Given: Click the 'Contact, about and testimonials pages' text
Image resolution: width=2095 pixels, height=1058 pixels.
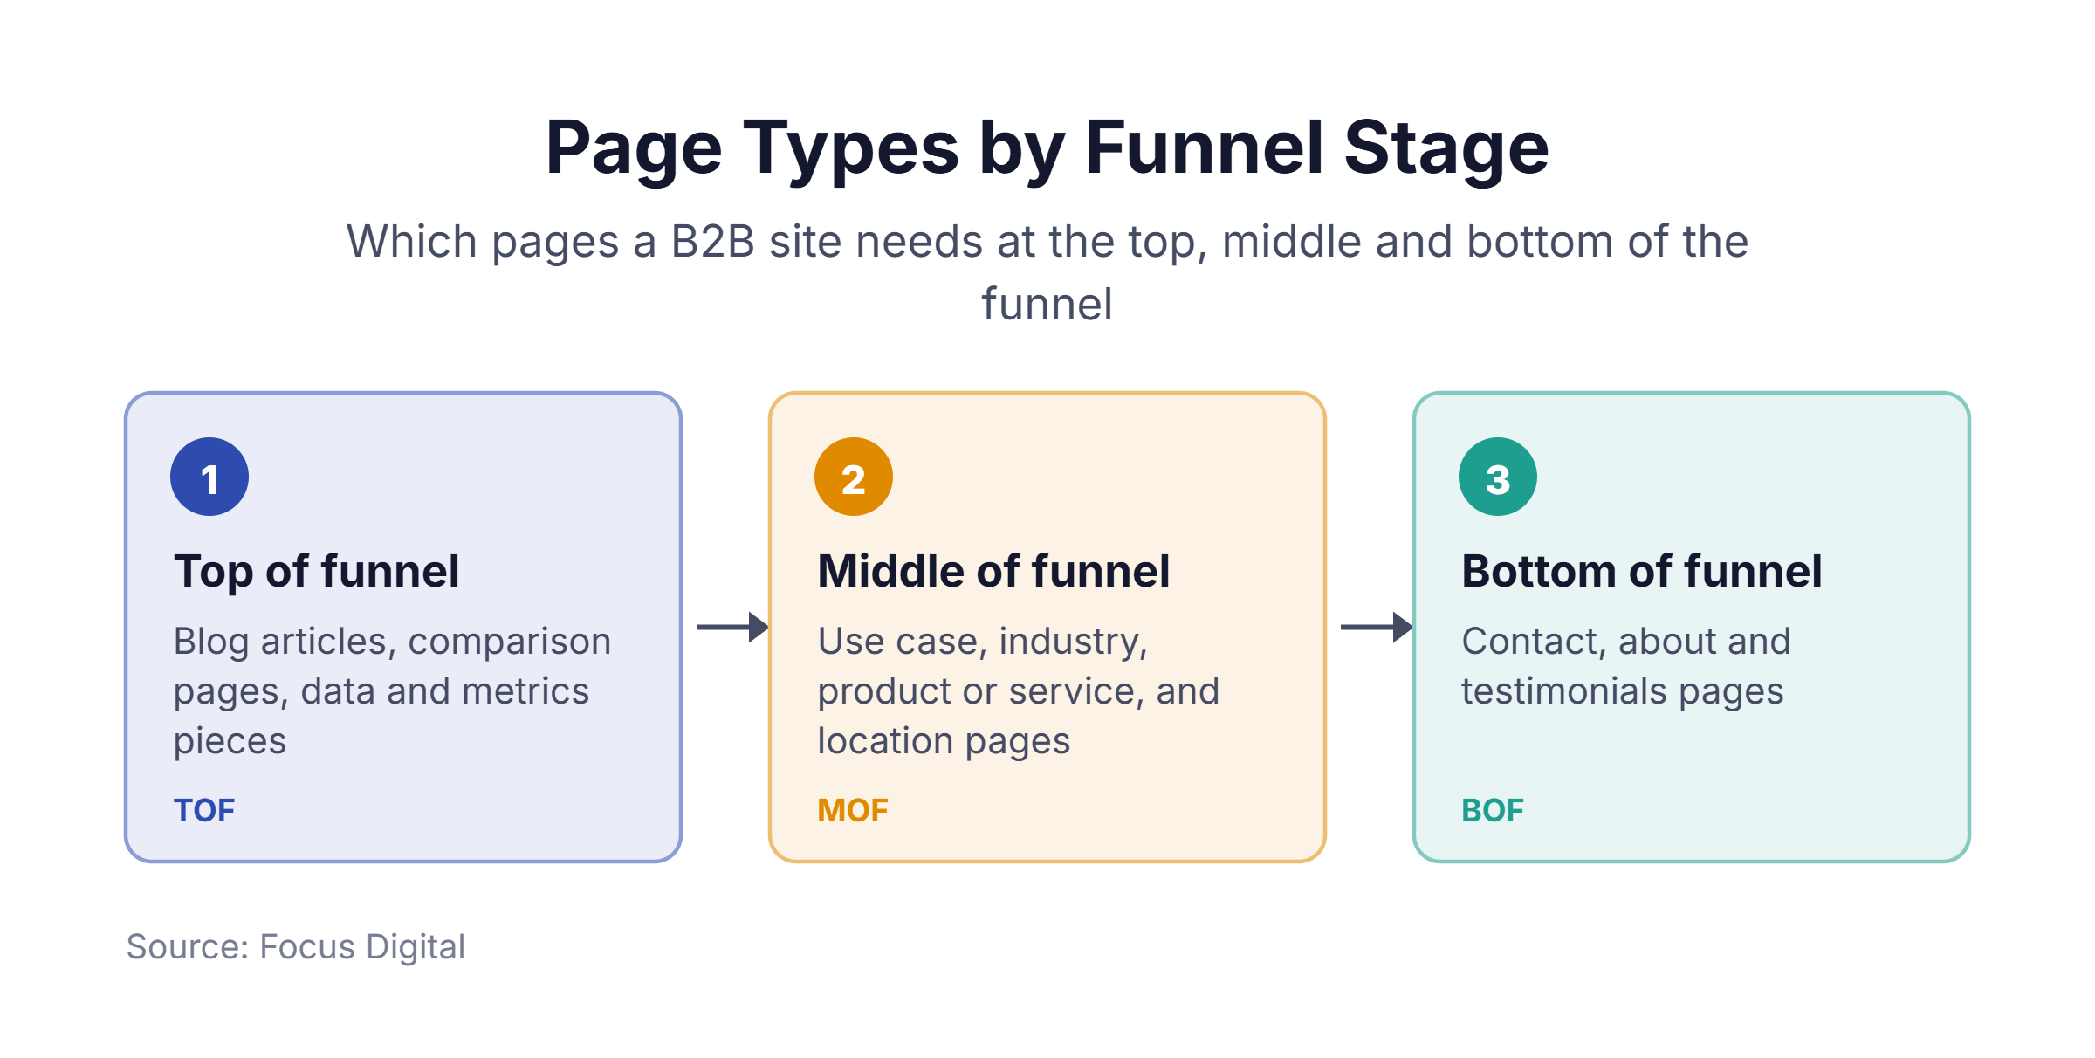Looking at the screenshot, I should pyautogui.click(x=1626, y=666).
